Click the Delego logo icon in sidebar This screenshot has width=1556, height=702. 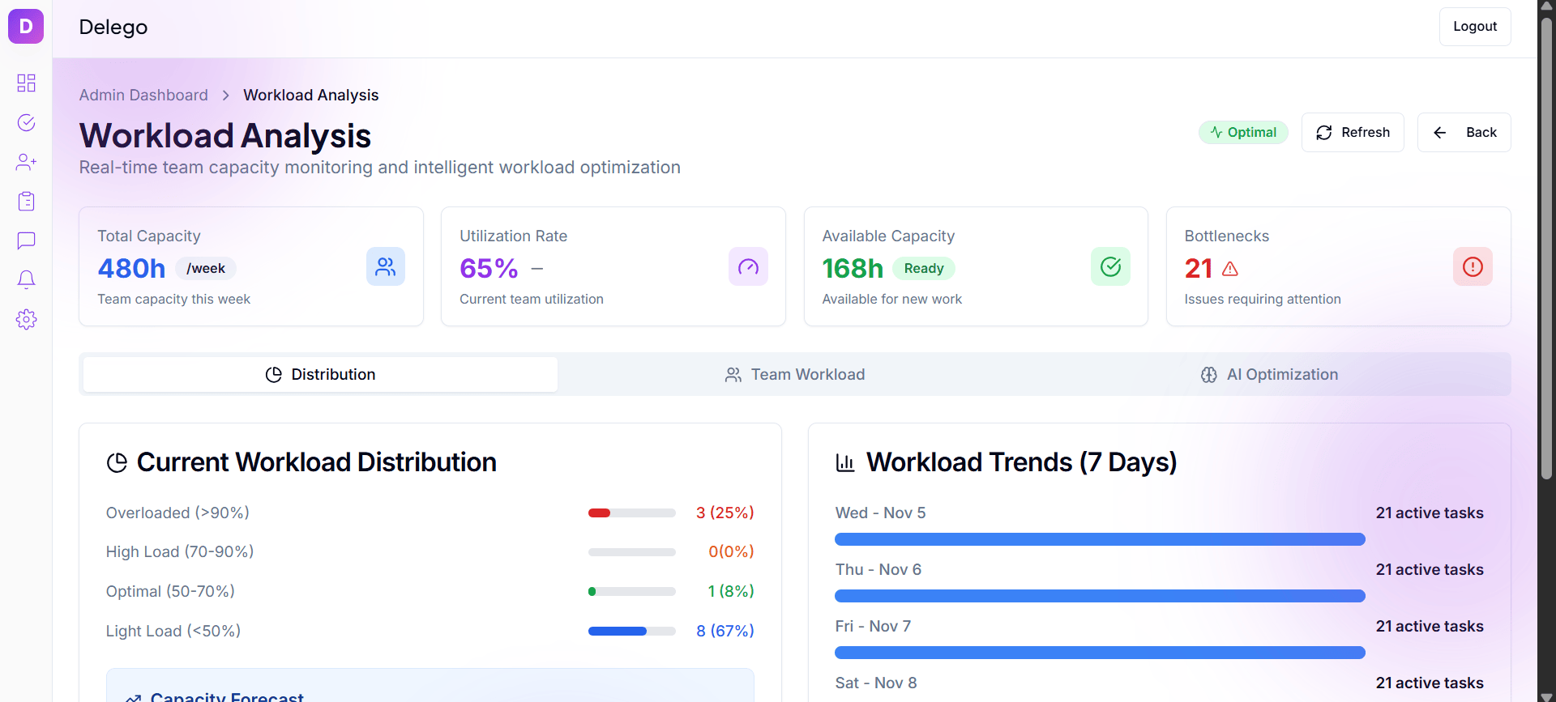tap(26, 27)
